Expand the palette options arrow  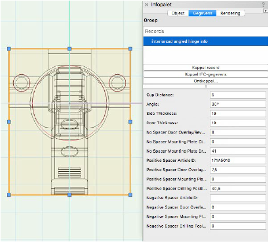(x=266, y=11)
